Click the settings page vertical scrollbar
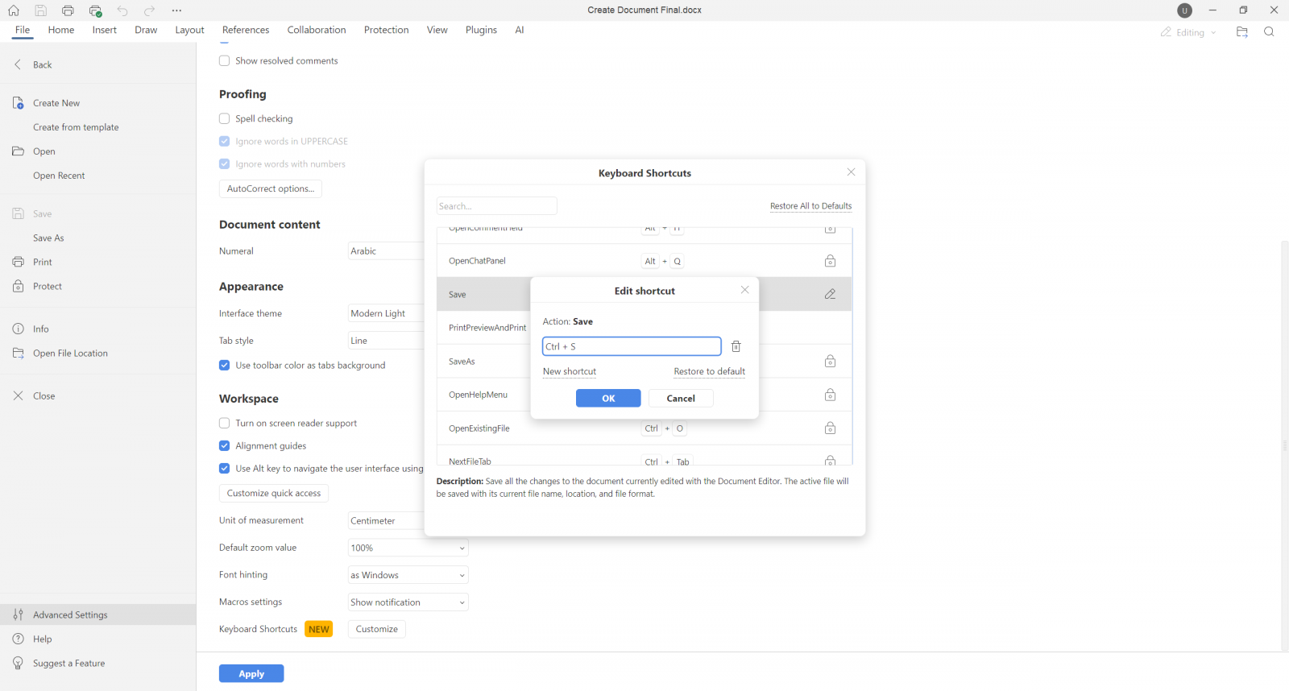The image size is (1289, 691). click(x=1284, y=443)
